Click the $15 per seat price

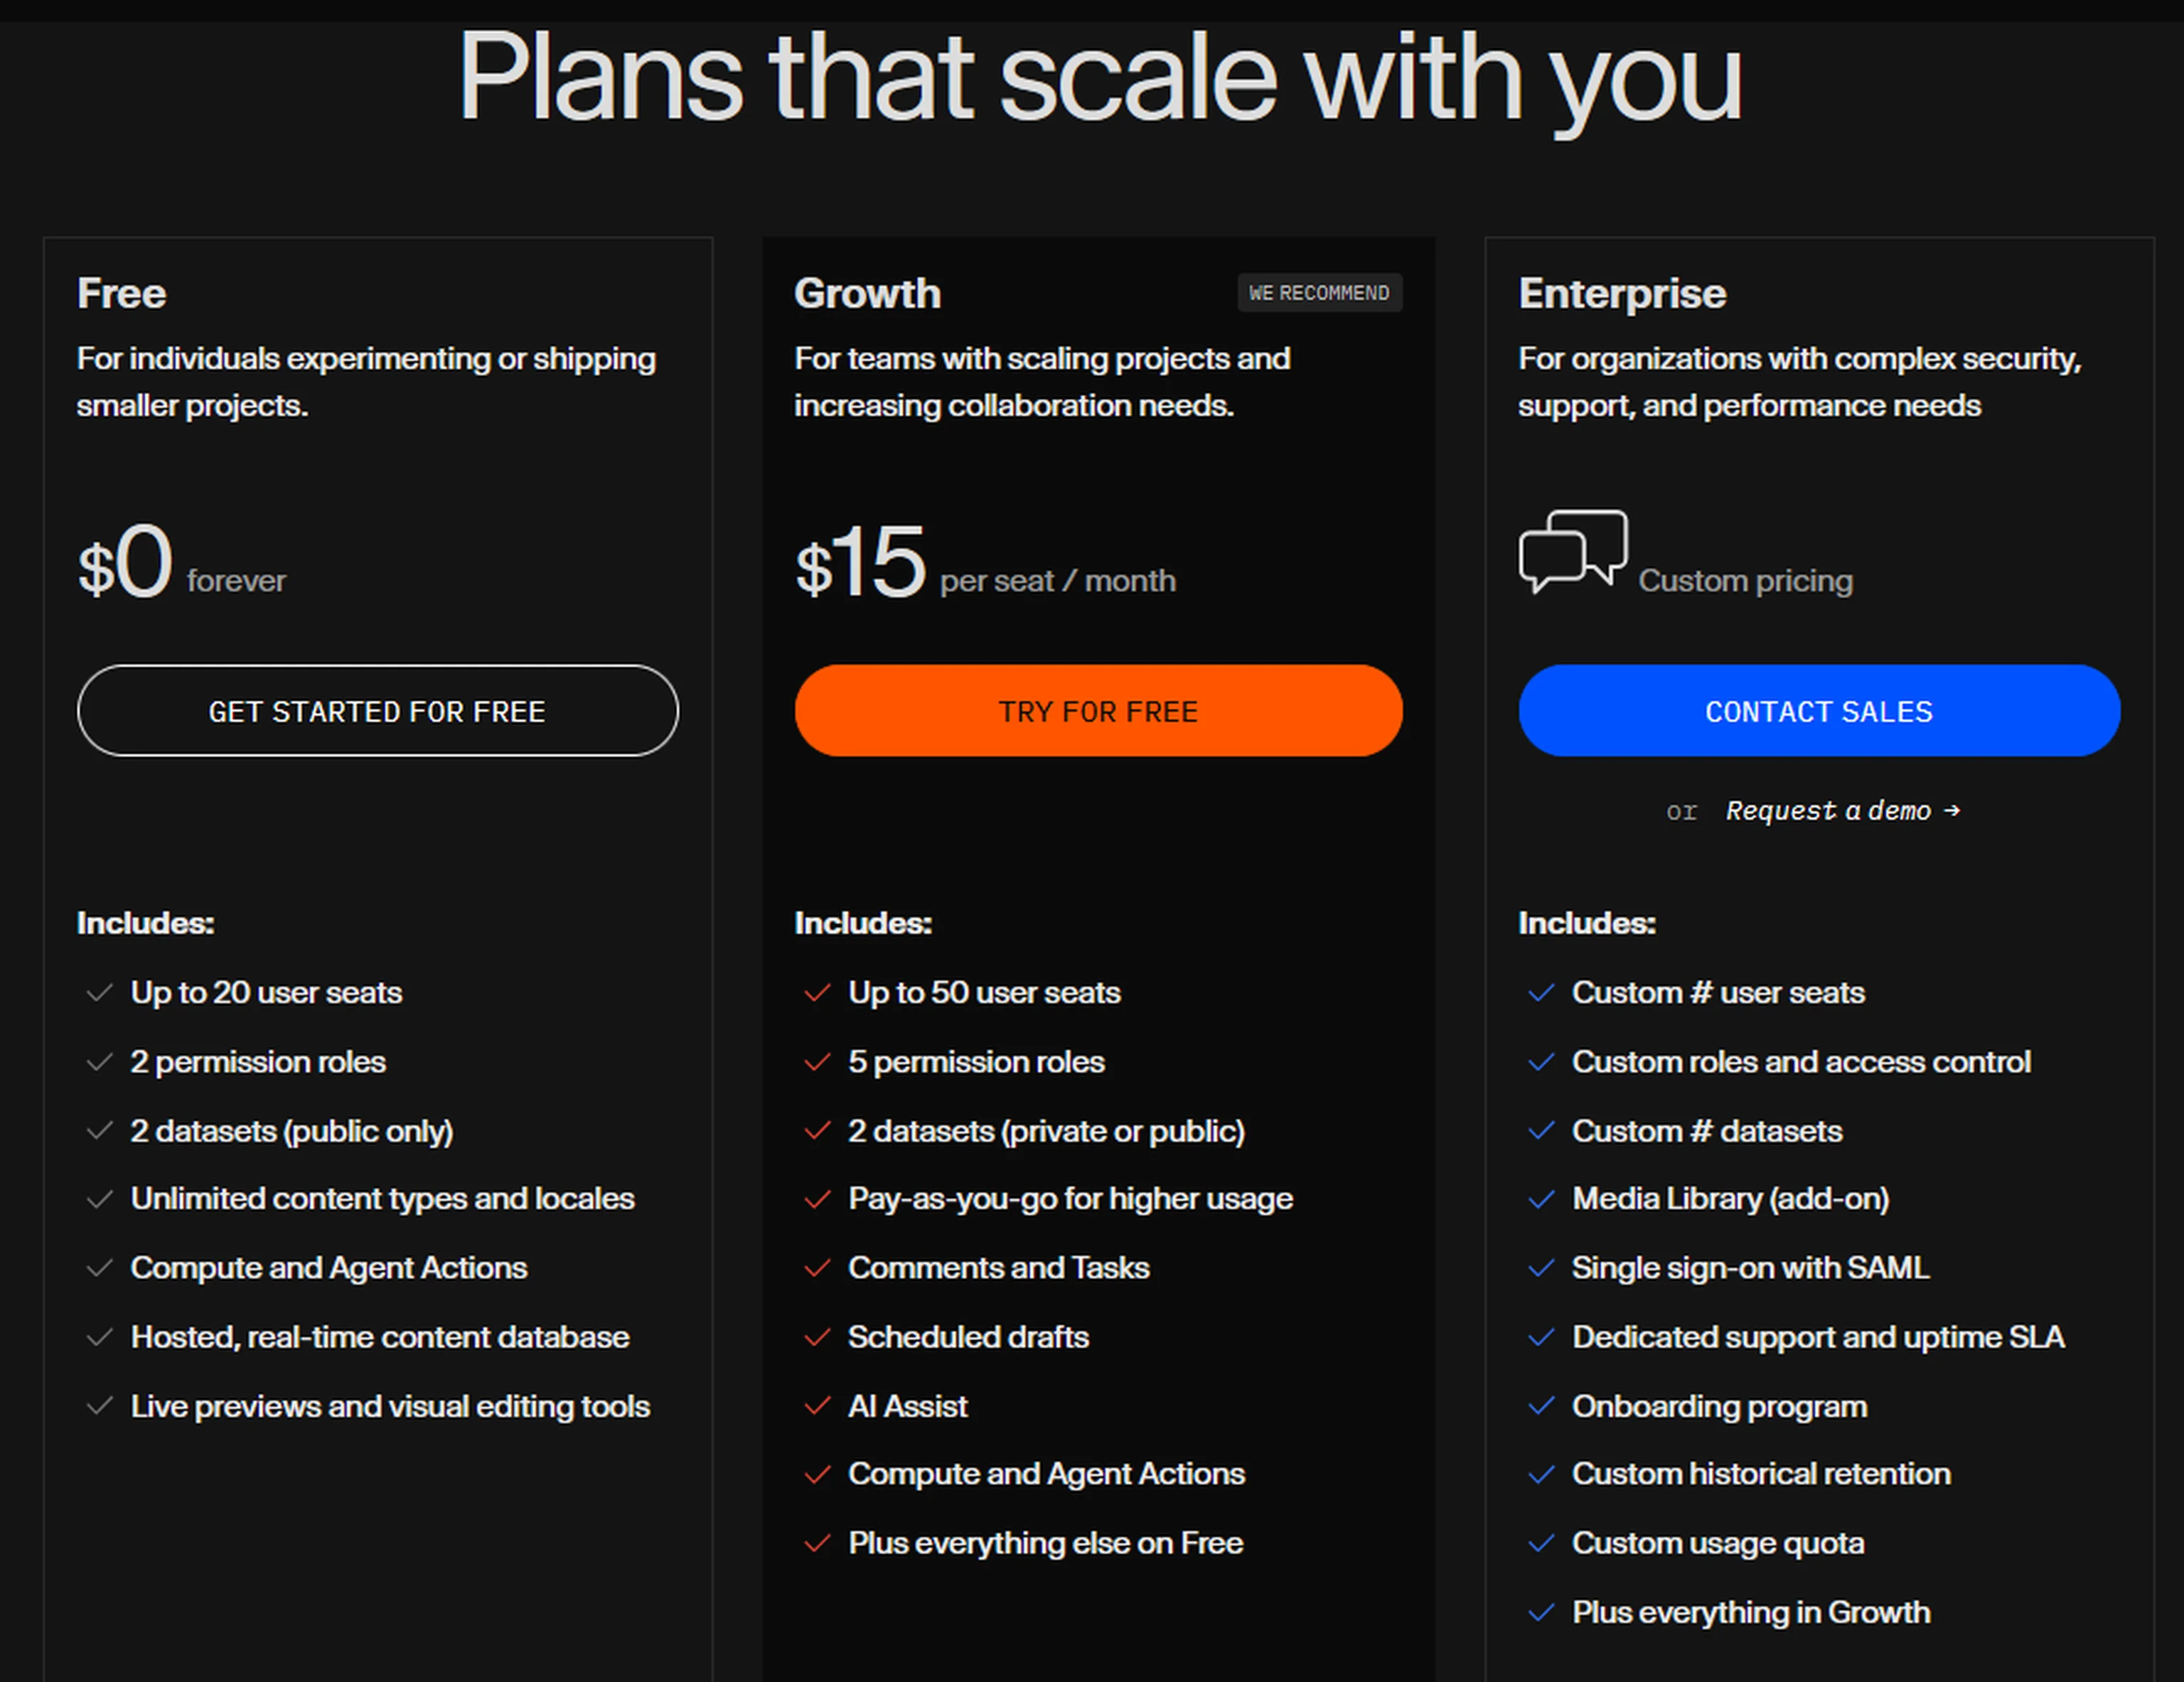pos(861,564)
